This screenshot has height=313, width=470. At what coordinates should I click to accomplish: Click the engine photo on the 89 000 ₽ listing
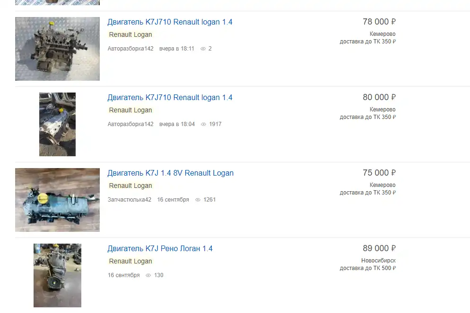[x=57, y=275]
